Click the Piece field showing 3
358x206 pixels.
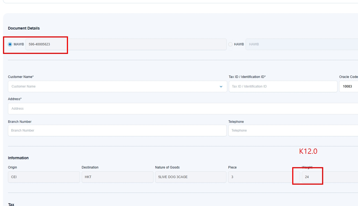tap(264, 177)
